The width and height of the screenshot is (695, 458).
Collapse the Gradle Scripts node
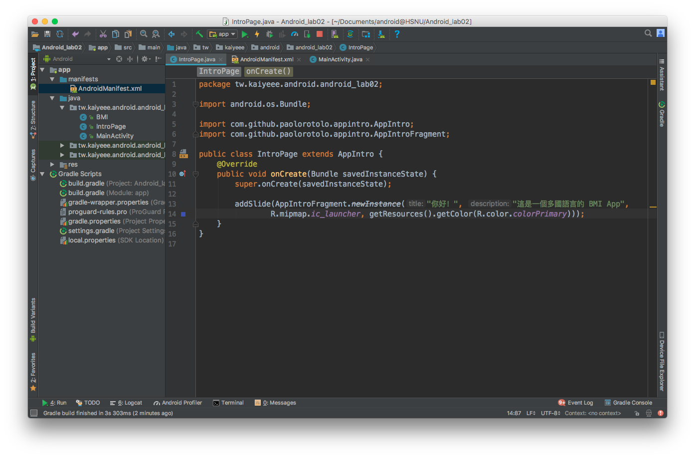(42, 174)
